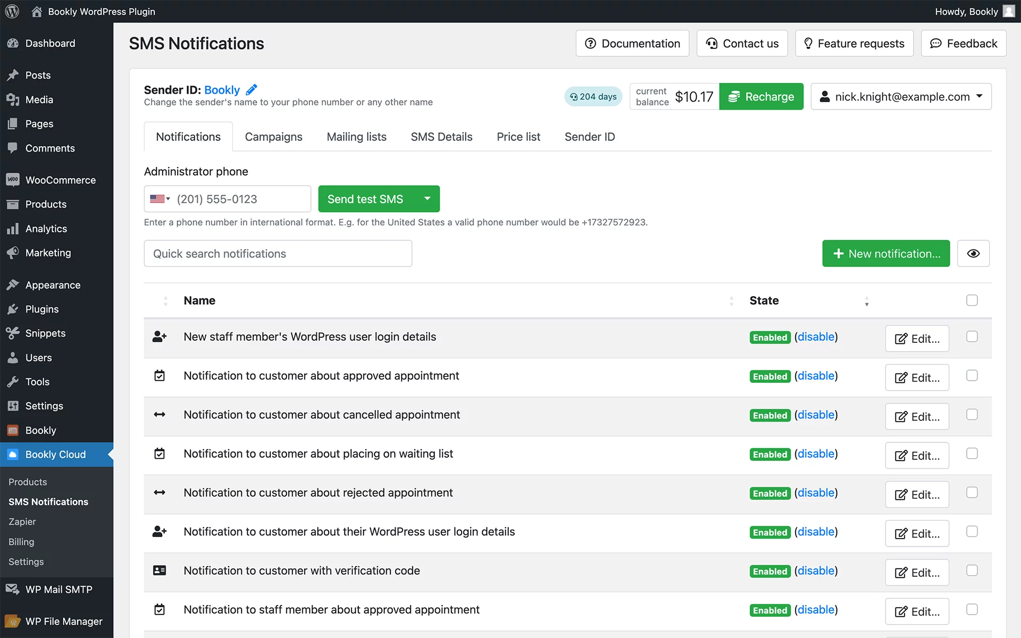Open Zapier in the Bookly Cloud submenu
The width and height of the screenshot is (1021, 638).
[x=22, y=522]
